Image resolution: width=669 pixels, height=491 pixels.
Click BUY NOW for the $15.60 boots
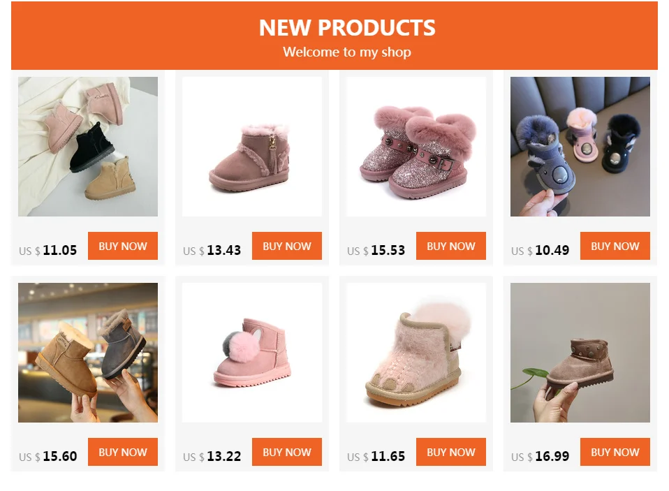click(x=123, y=452)
